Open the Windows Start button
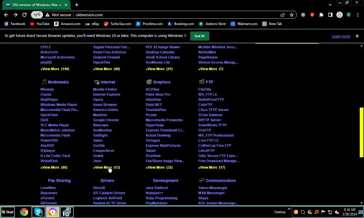Screen dimensions: 364x218 point(8,212)
